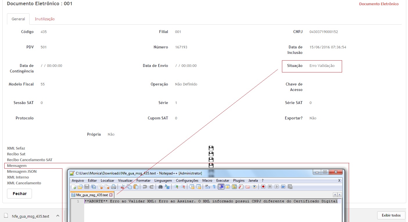Click the Cut scissors icon in Notepad++
The image size is (408, 222).
[123, 187]
